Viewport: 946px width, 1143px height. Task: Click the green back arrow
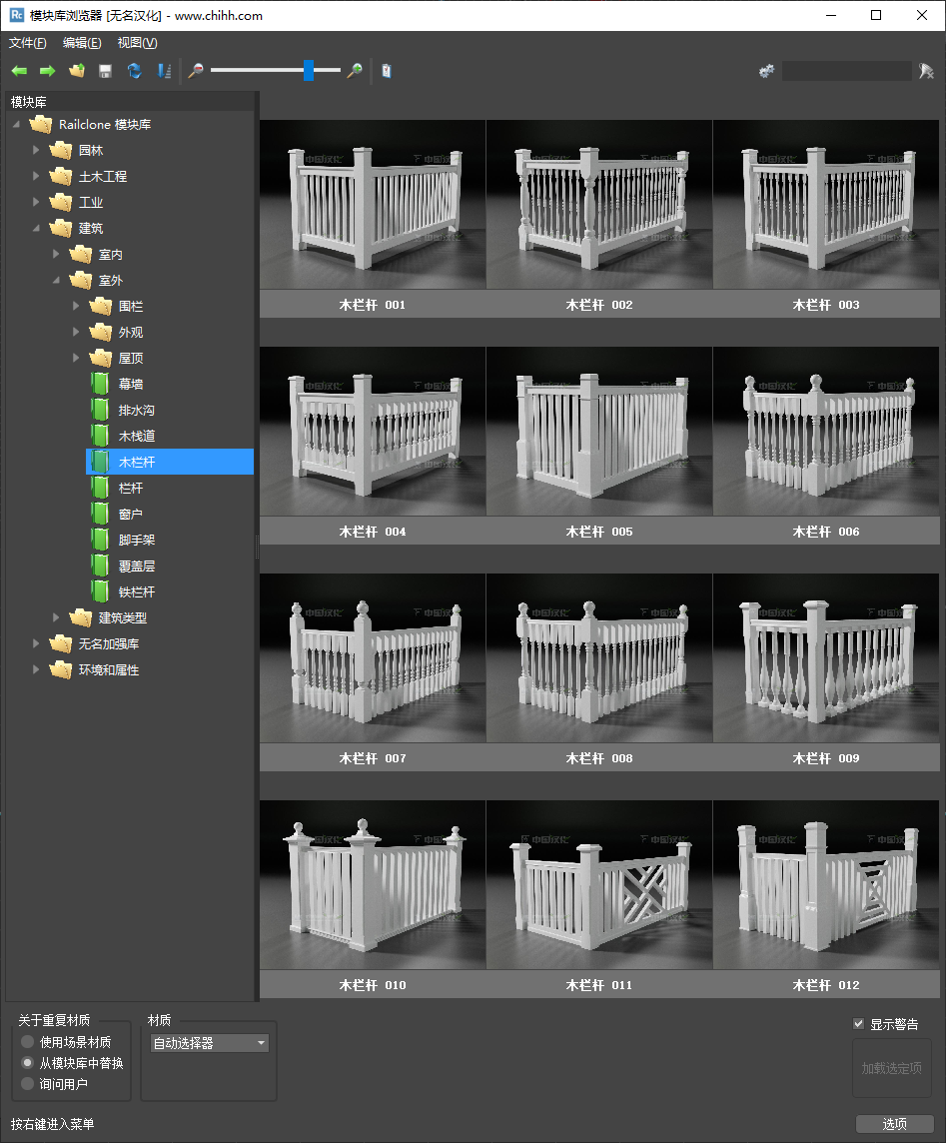click(19, 71)
